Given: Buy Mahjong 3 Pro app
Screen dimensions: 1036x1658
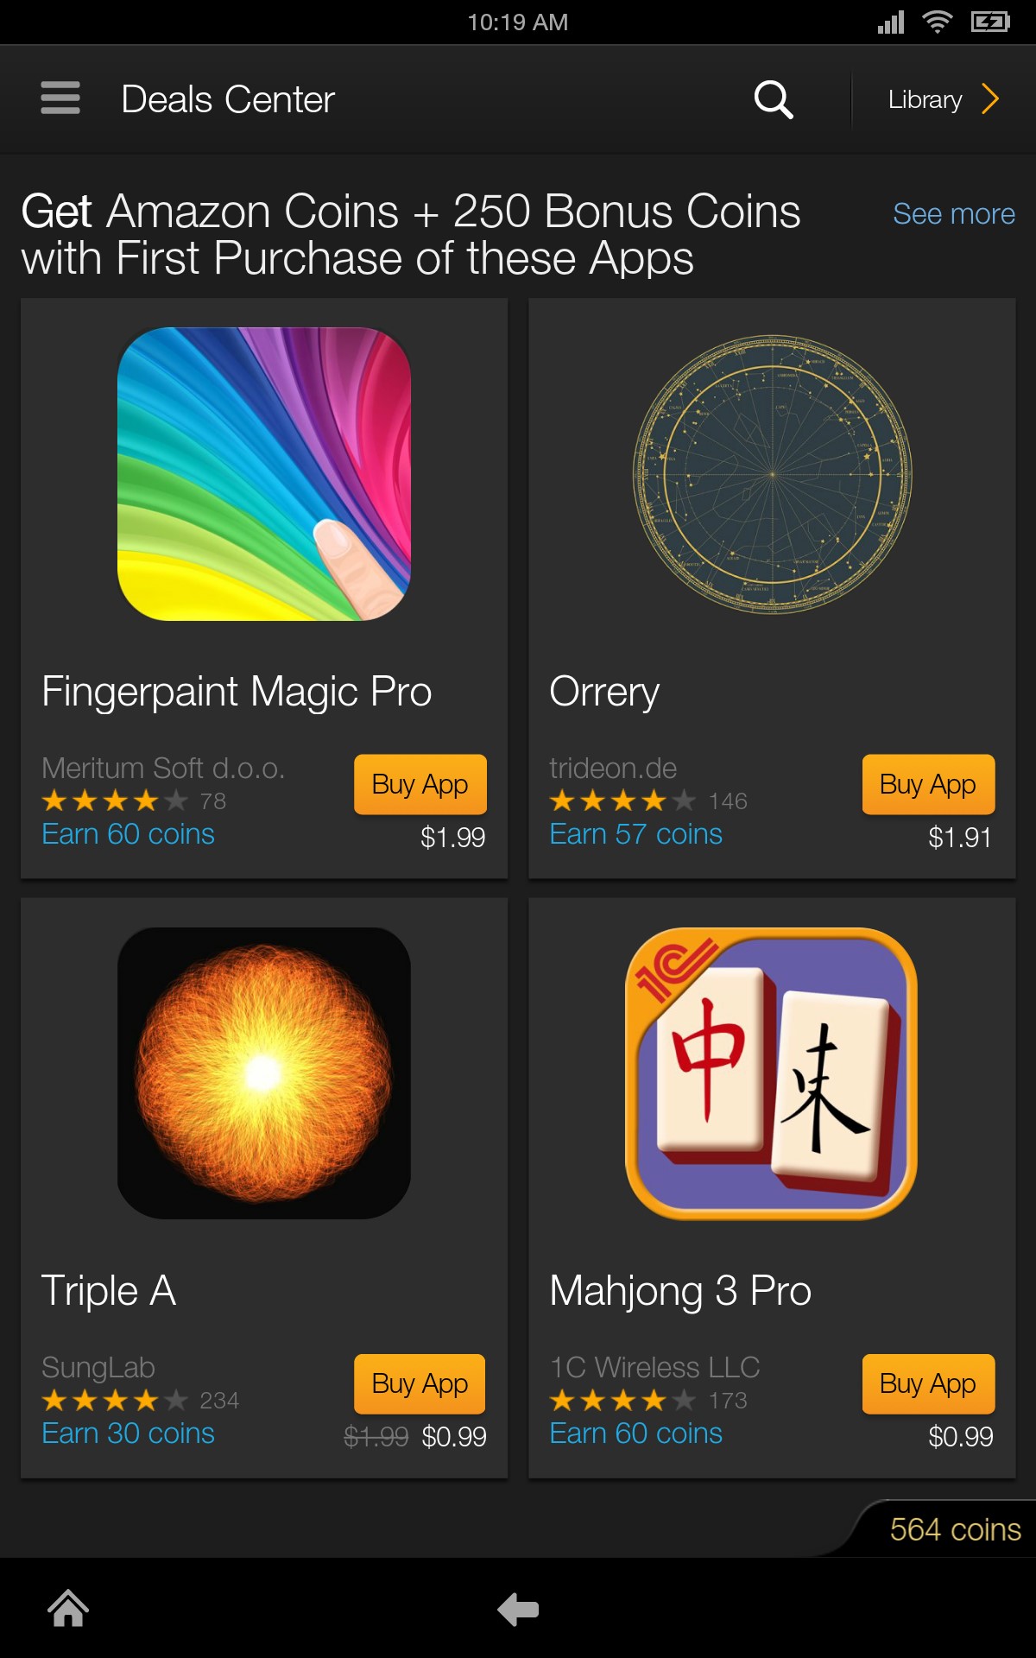Looking at the screenshot, I should pos(928,1383).
